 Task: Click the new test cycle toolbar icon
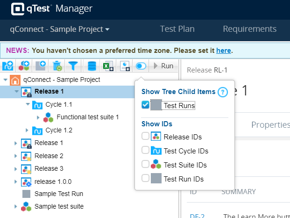7,66
